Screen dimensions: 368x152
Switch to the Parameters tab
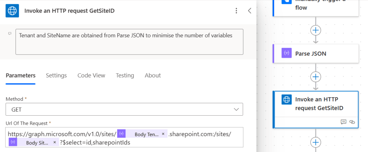(x=20, y=75)
